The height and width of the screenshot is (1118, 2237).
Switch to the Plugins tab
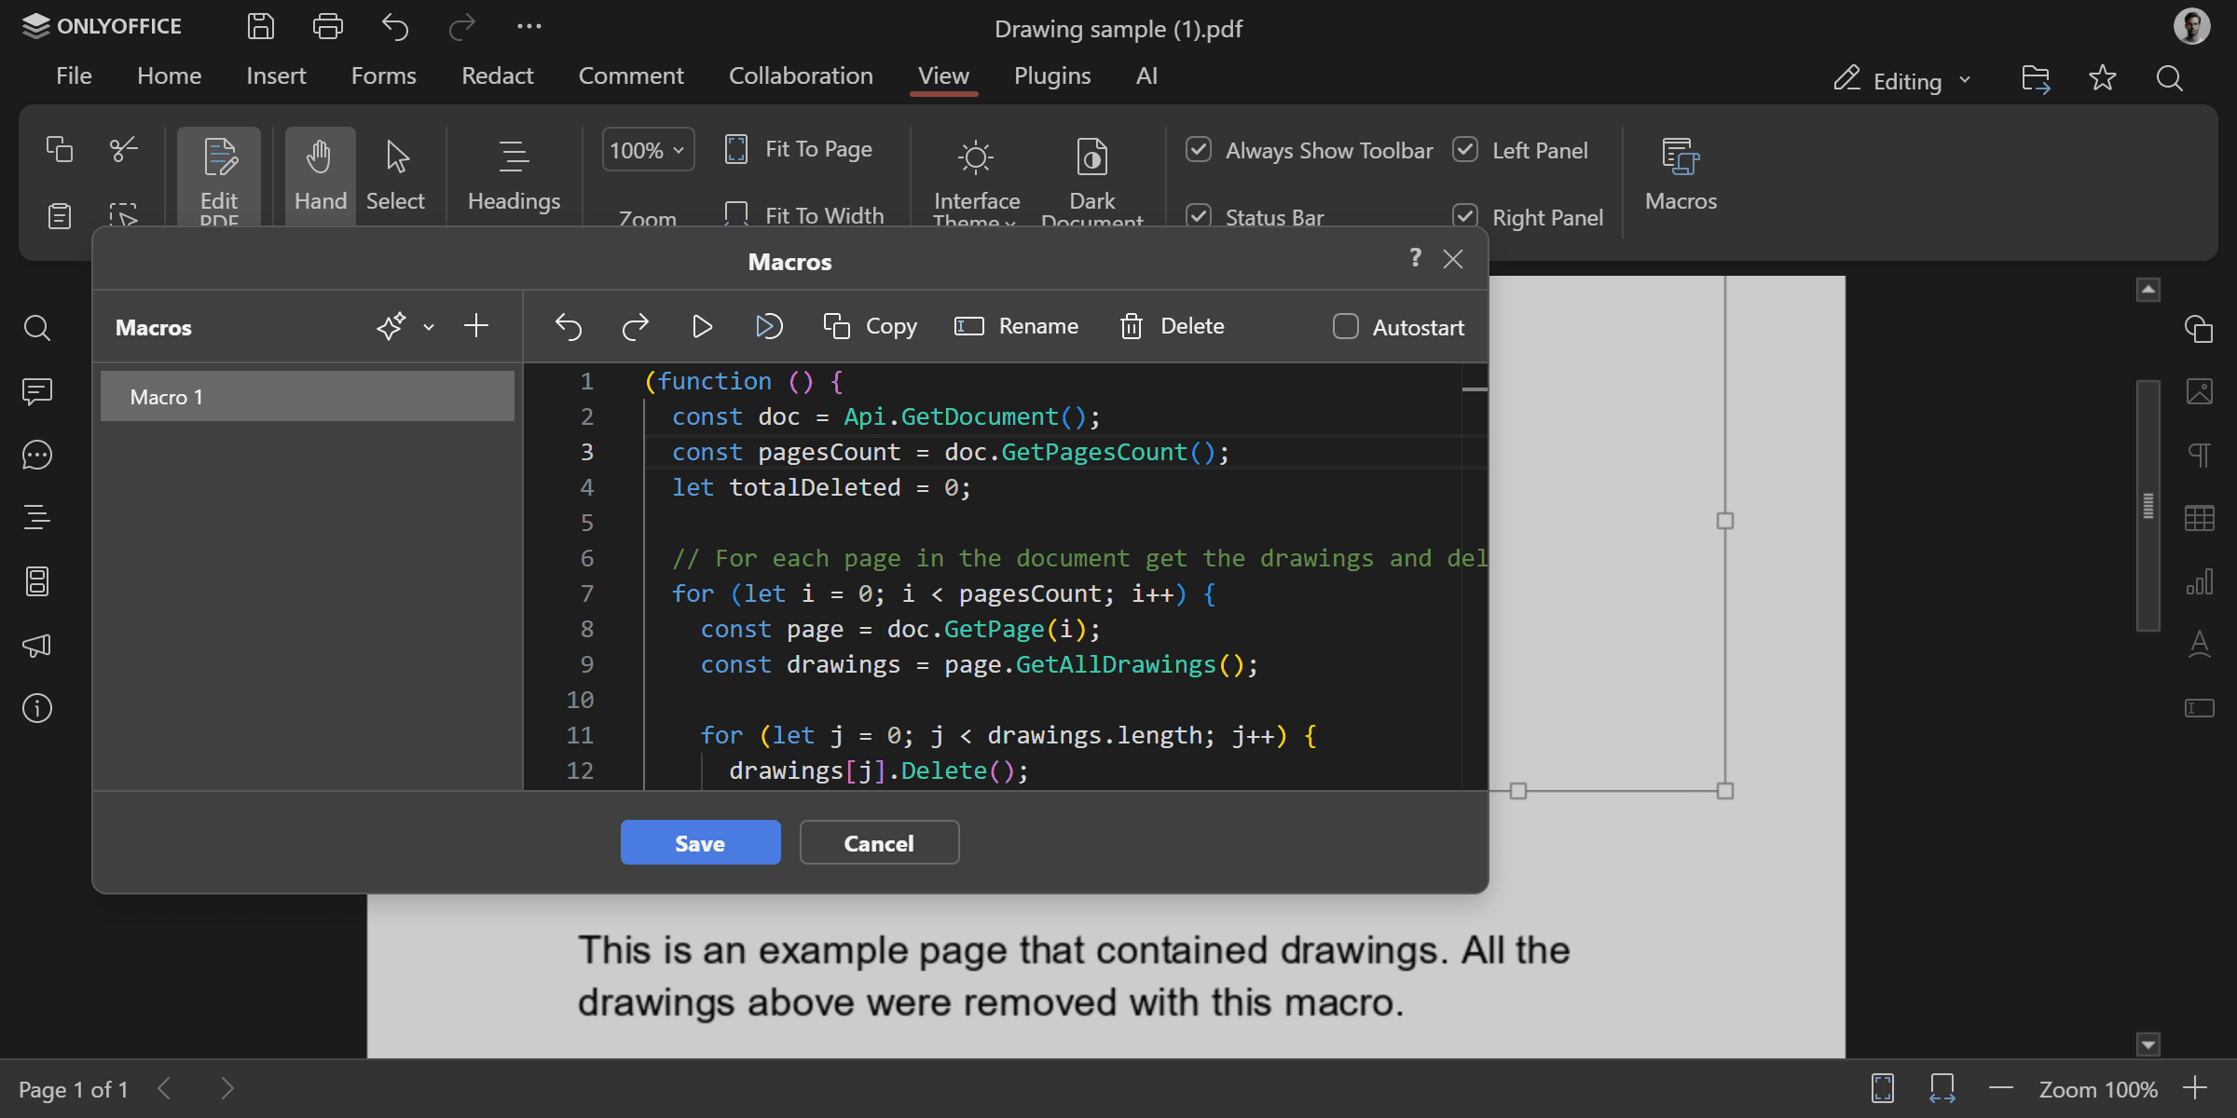[x=1051, y=75]
